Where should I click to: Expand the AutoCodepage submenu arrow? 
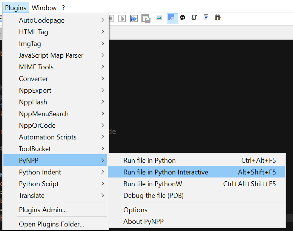pos(103,20)
